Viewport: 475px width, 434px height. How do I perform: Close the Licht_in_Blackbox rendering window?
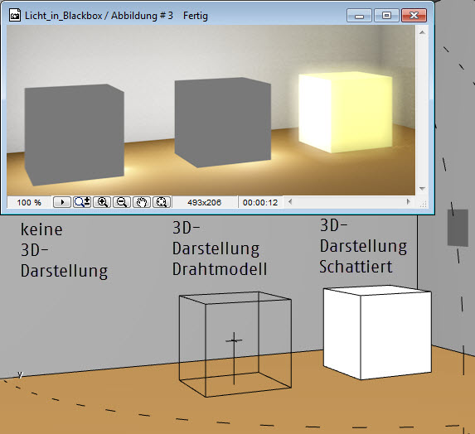point(414,15)
